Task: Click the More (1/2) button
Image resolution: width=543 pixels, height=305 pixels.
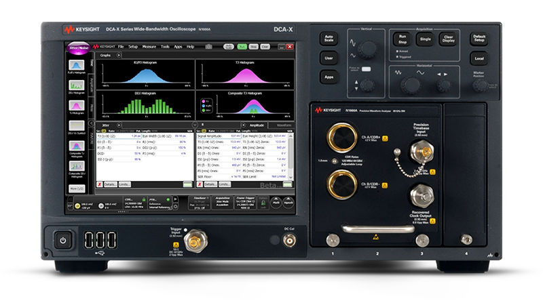Action: 77,189
